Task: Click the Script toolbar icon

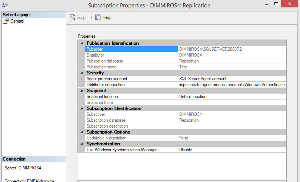Action: 72,17
